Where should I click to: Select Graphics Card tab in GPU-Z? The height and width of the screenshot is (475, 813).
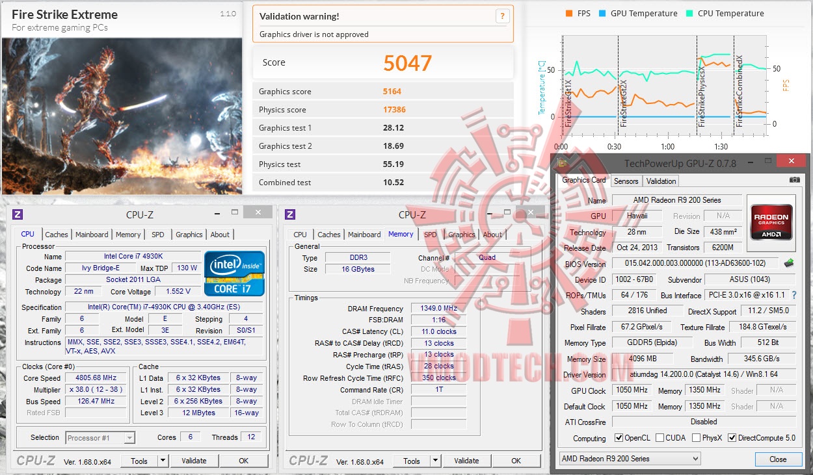584,180
